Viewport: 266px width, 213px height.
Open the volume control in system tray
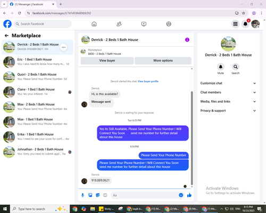coord(231,209)
